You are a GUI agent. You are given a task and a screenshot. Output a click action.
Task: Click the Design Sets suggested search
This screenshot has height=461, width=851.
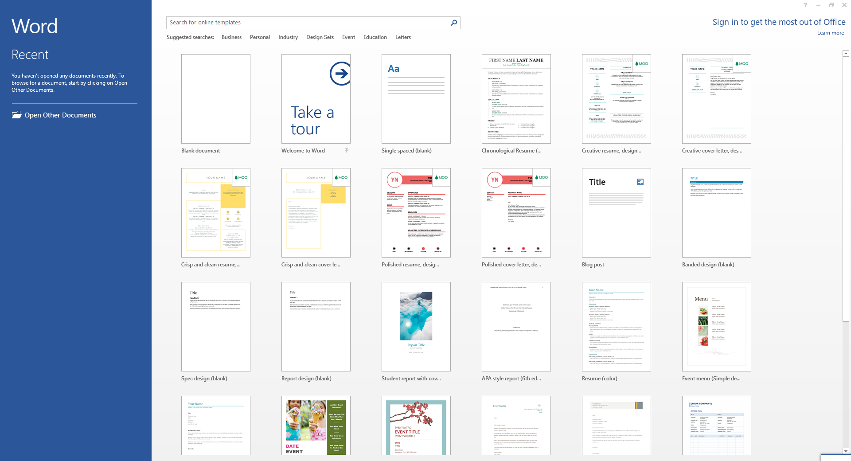pyautogui.click(x=320, y=37)
